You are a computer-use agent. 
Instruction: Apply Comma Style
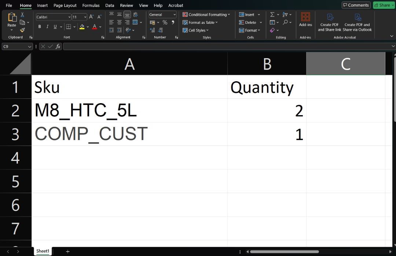pos(173,22)
